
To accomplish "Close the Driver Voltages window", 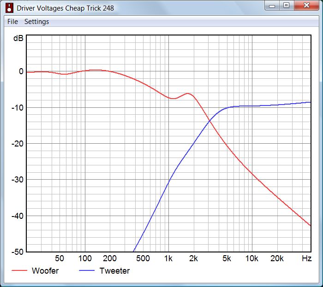I will (x=307, y=6).
